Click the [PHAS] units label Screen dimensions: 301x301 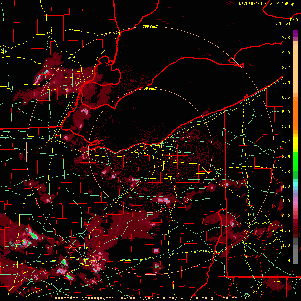click(x=283, y=23)
